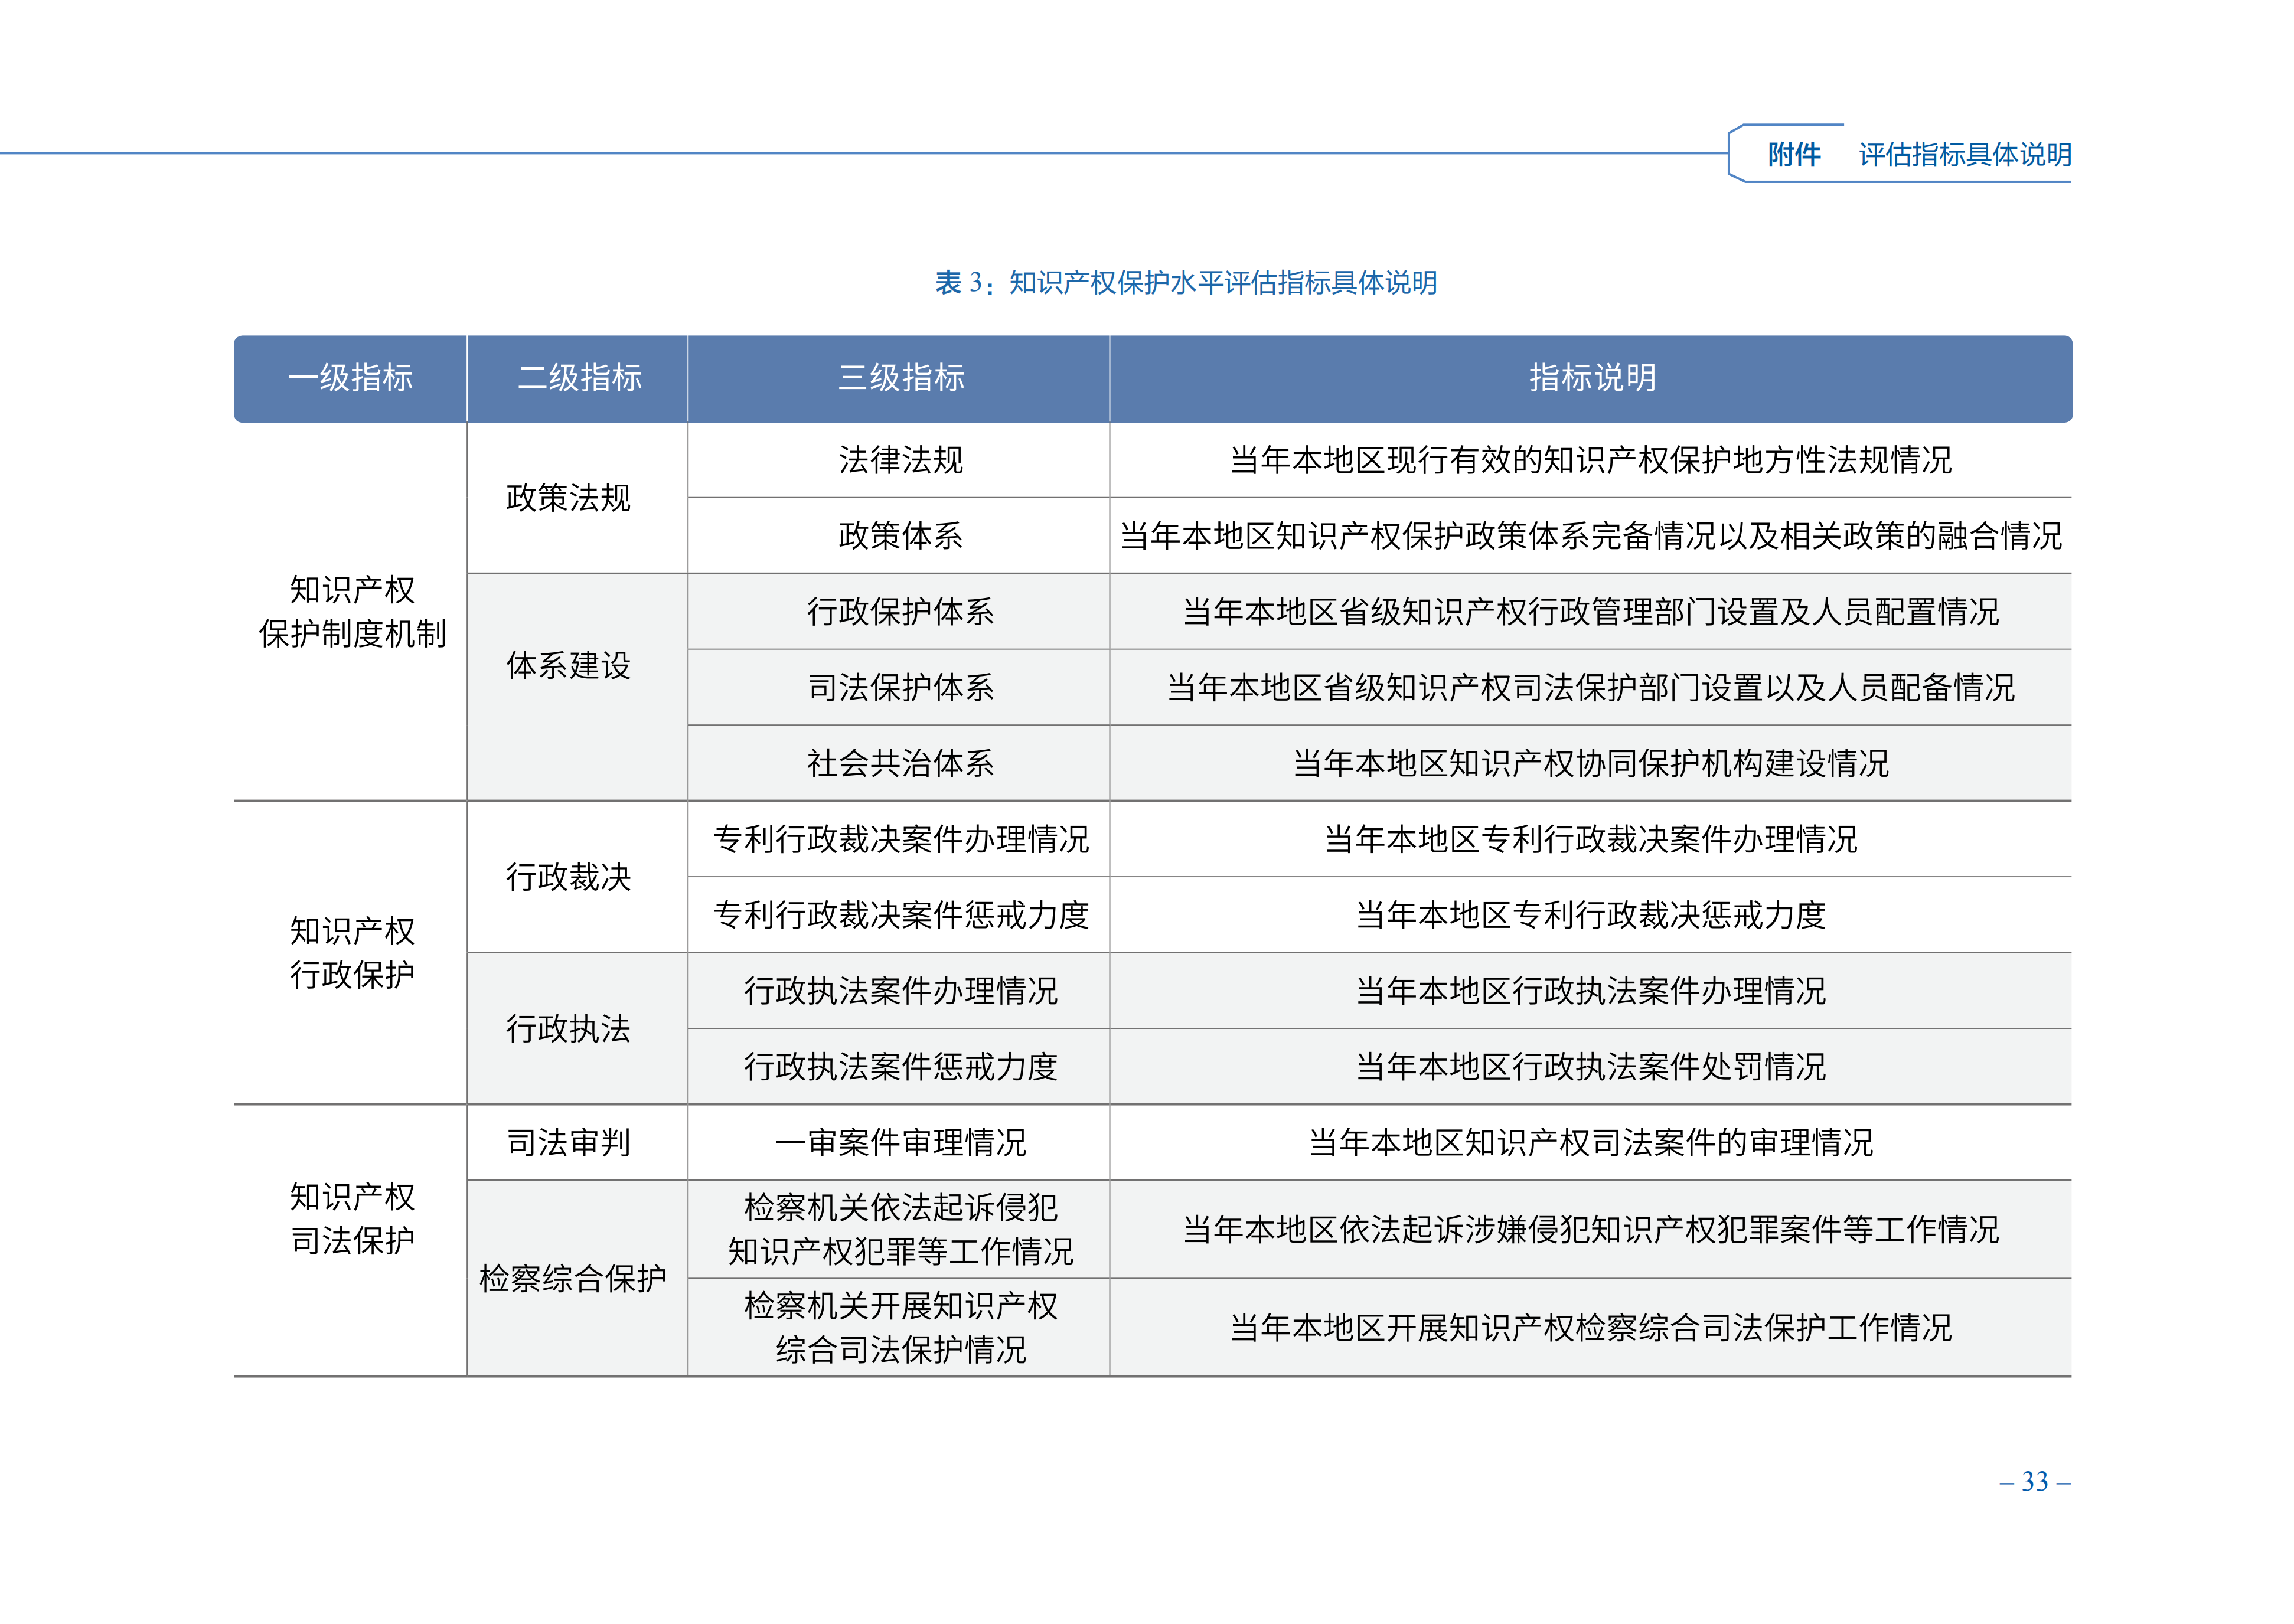Click the 体系建设 cell
The width and height of the screenshot is (2294, 1624).
pyautogui.click(x=568, y=666)
